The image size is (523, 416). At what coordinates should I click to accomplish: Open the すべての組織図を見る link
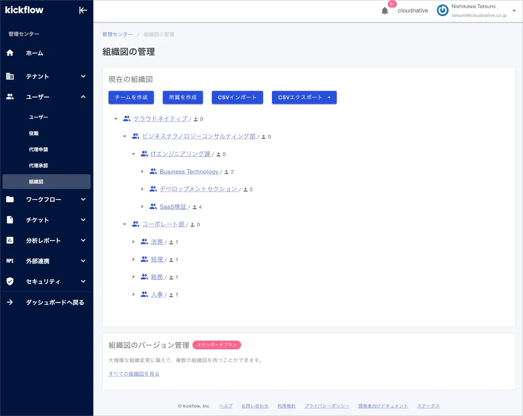pyautogui.click(x=134, y=374)
